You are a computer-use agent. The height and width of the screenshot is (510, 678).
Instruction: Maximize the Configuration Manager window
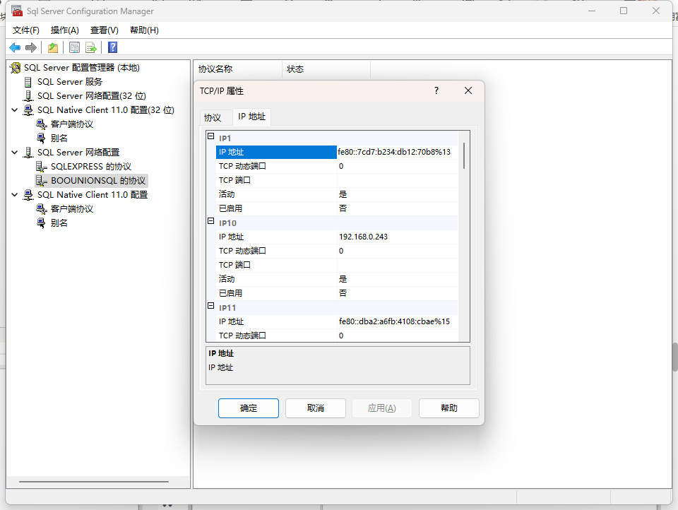[624, 11]
